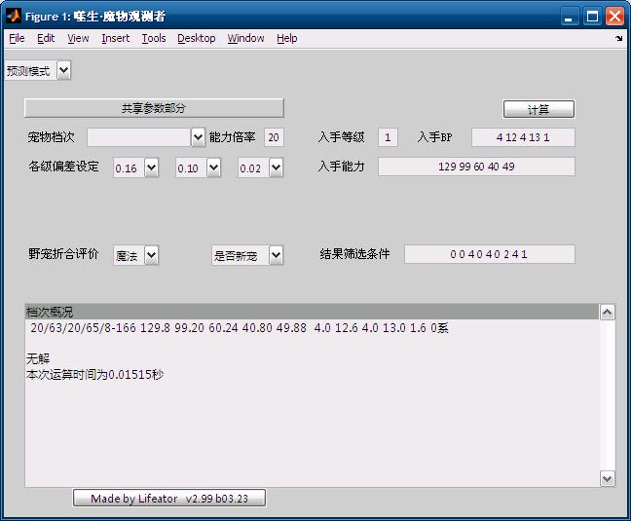The height and width of the screenshot is (521, 631).
Task: Click the 结果筛选条件 input field
Action: [489, 254]
